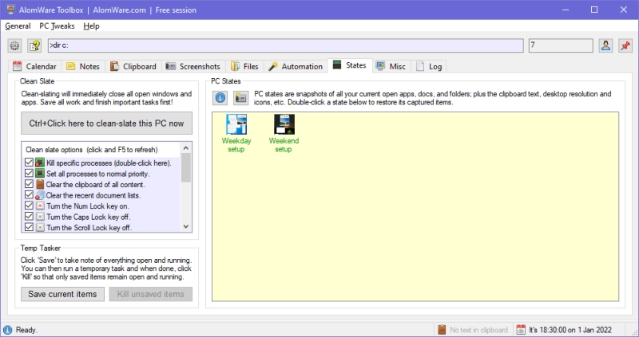
Task: Click the command input field with dir c:
Action: 285,45
